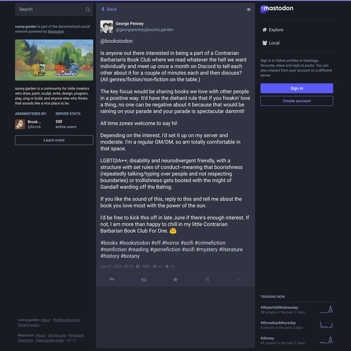Open George Penney's avatar thumbnail

107,27
